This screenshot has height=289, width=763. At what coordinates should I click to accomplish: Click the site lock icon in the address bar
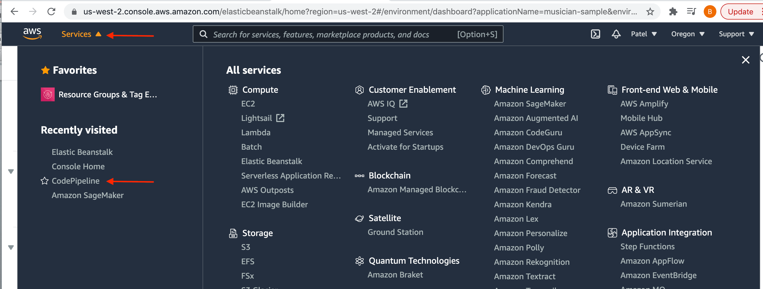click(74, 12)
